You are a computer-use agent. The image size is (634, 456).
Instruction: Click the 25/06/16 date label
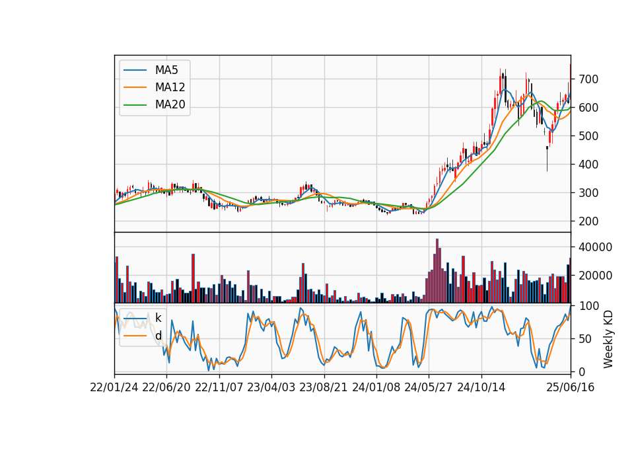point(571,387)
